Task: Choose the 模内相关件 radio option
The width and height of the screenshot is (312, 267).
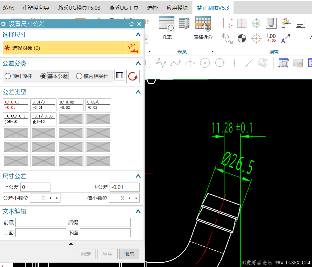Action: point(79,76)
